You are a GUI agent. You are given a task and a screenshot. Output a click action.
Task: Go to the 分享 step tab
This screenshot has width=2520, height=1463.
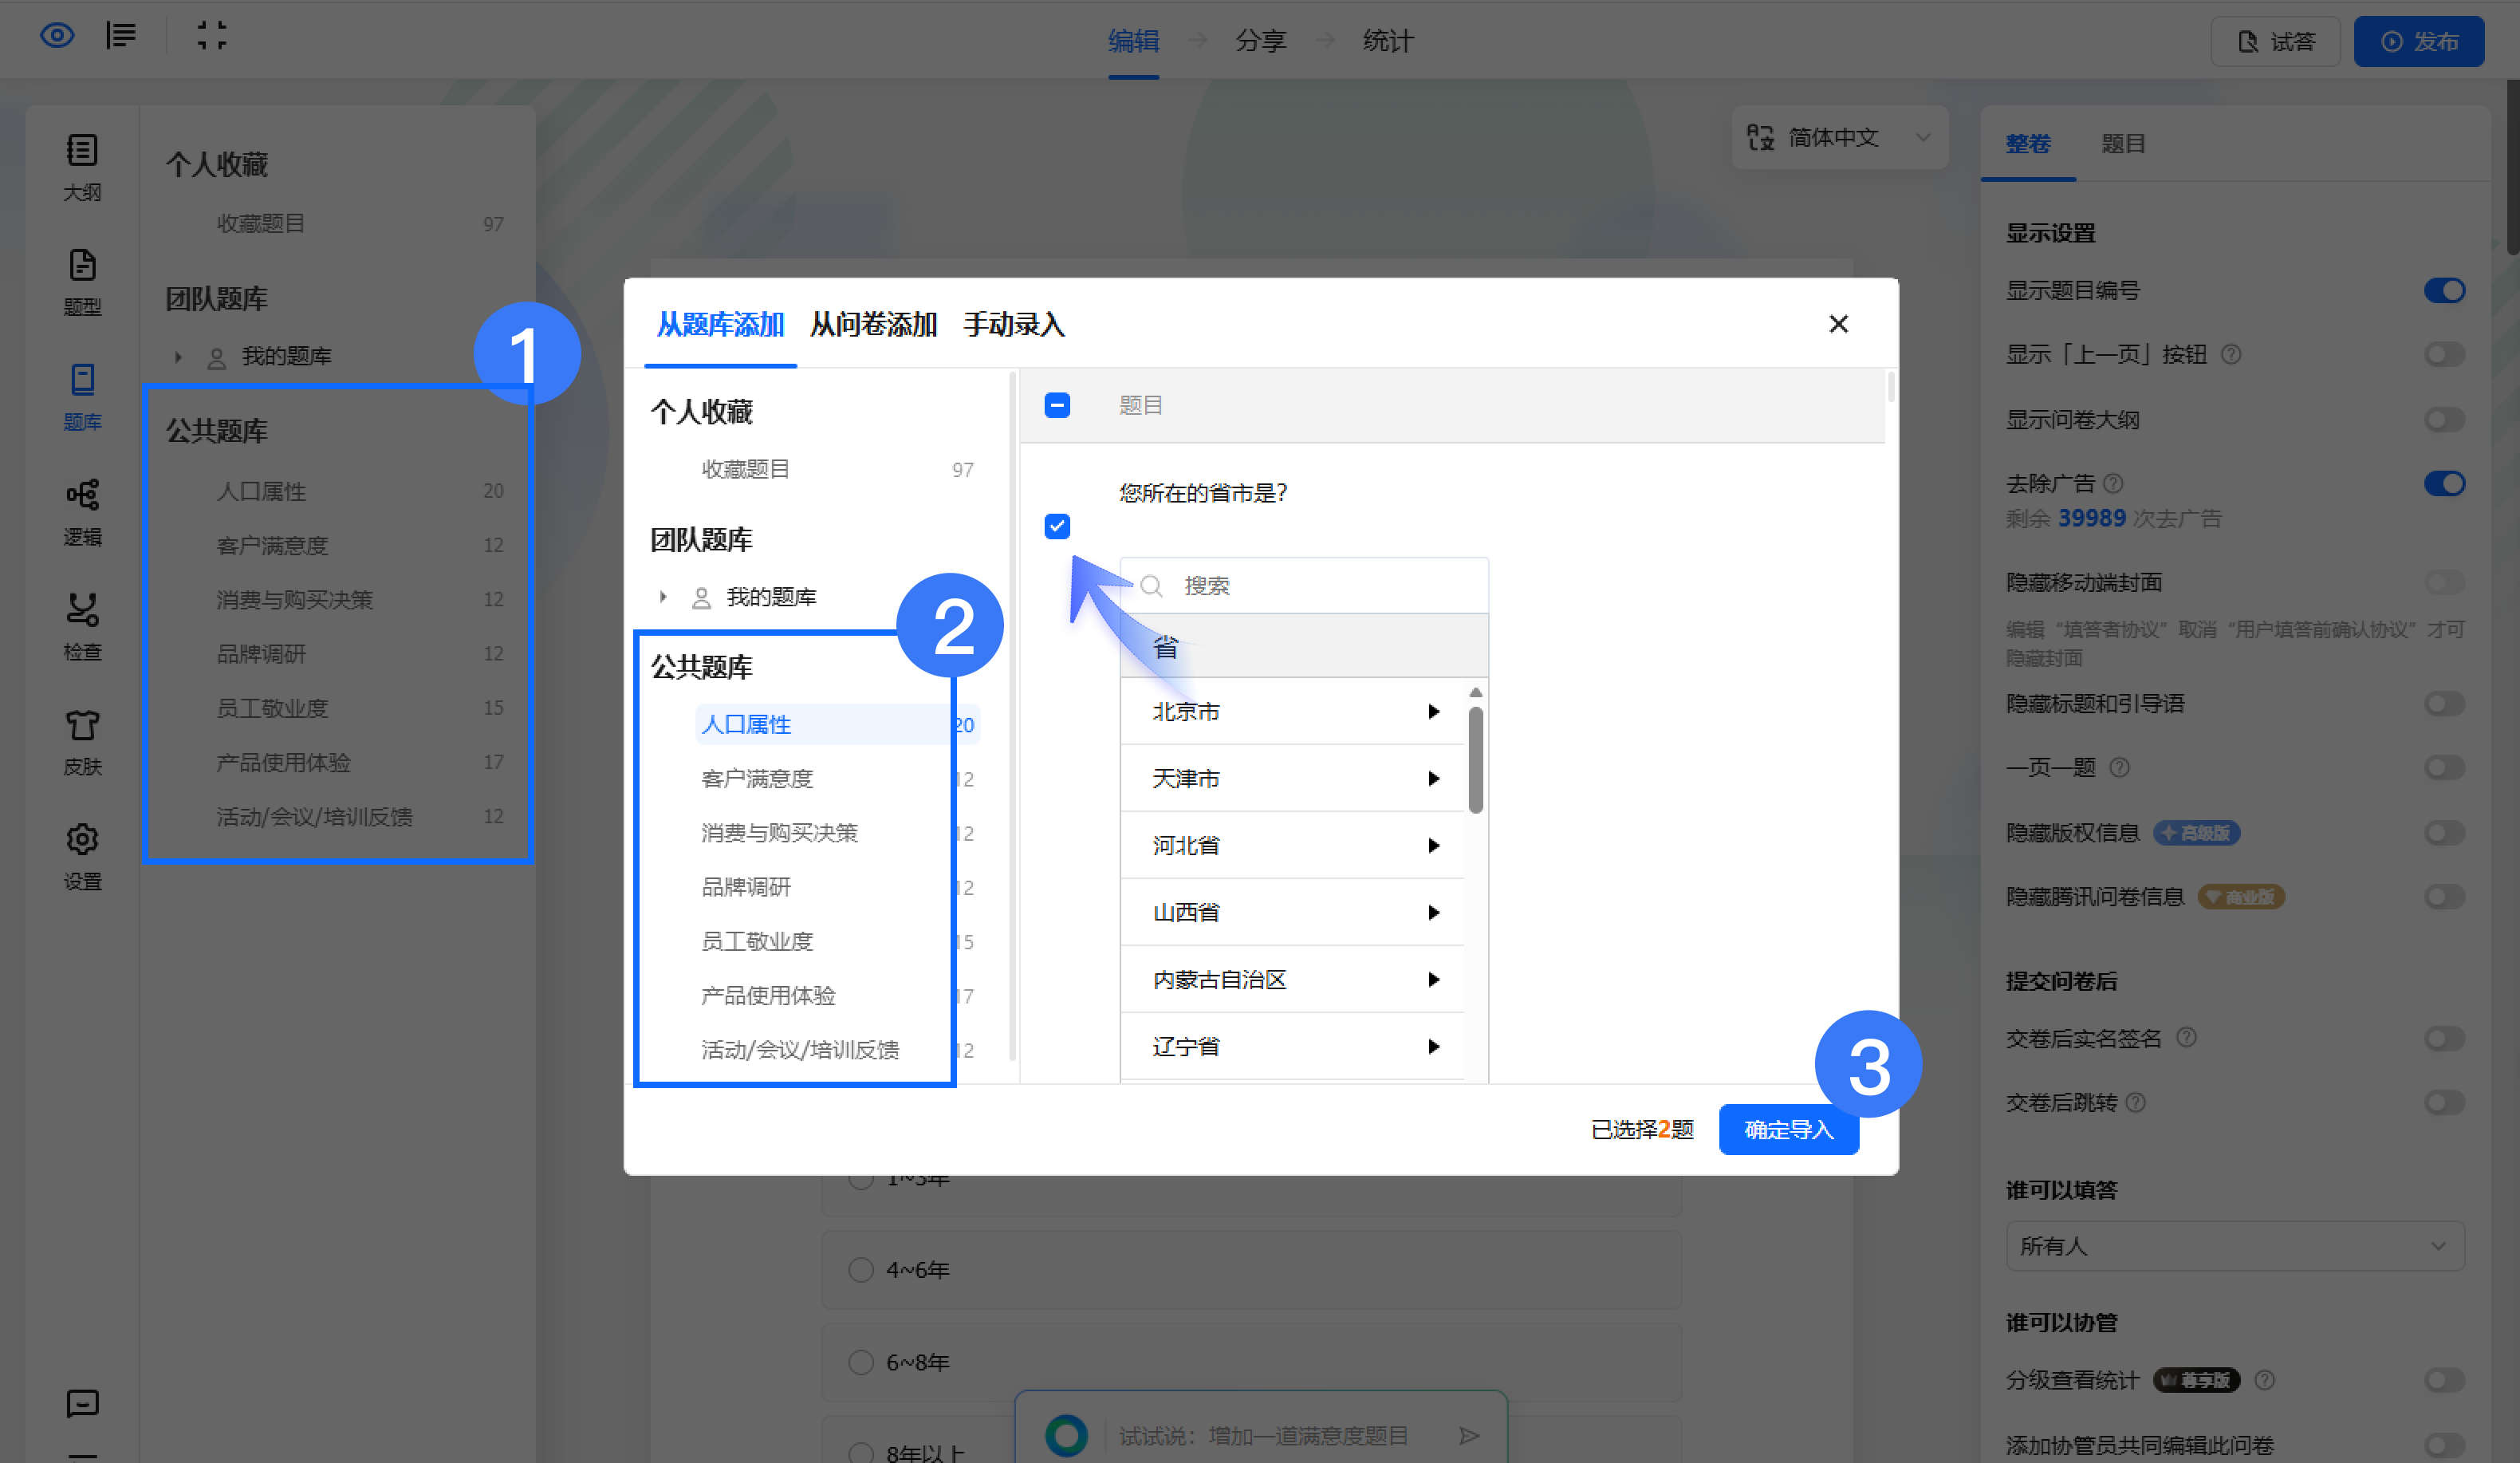click(x=1260, y=41)
